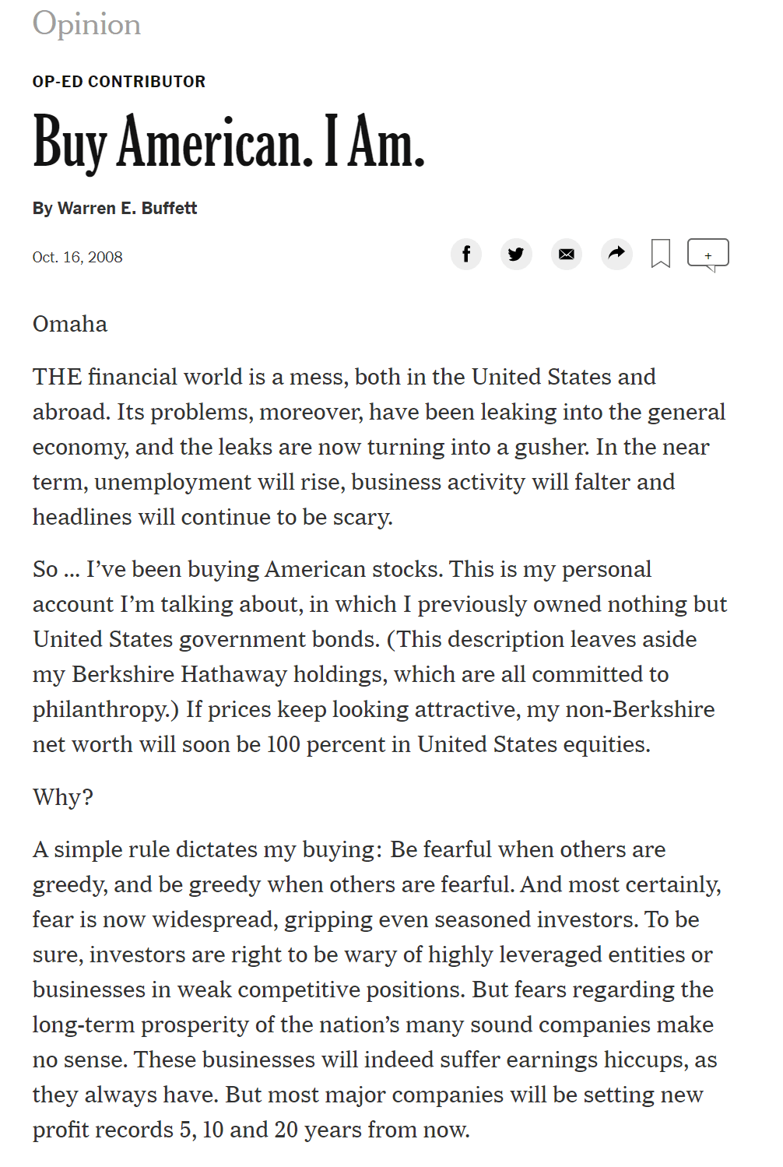Click the word "THE" starting the first paragraph

[x=57, y=377]
